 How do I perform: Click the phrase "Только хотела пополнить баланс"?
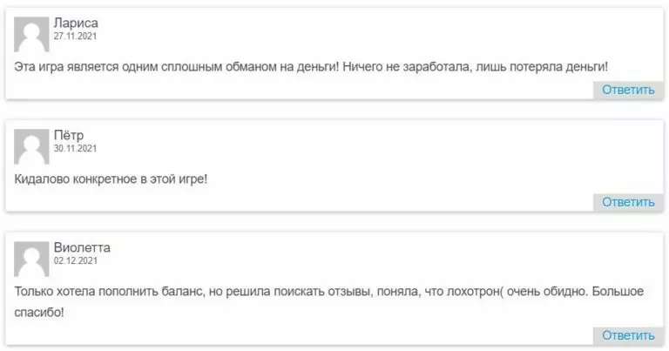[x=103, y=292]
